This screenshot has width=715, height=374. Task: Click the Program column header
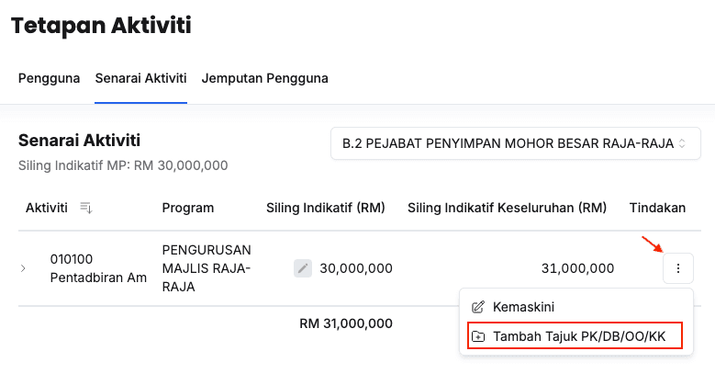point(188,208)
